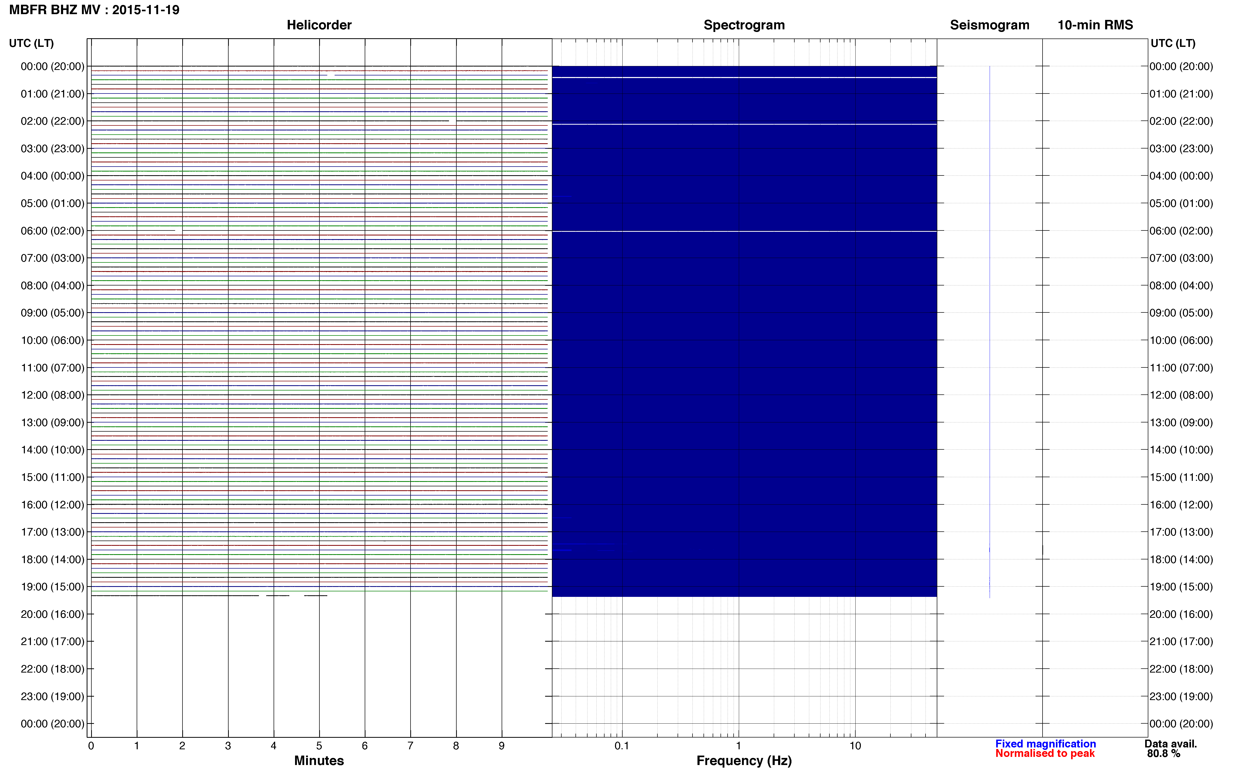
Task: Click the left '19:00 (15:00)' time label
Action: pos(52,587)
